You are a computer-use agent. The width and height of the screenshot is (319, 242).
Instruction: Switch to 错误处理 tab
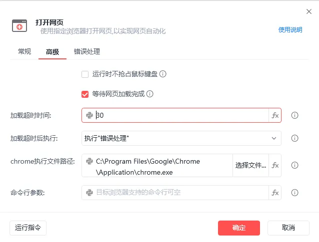click(87, 51)
